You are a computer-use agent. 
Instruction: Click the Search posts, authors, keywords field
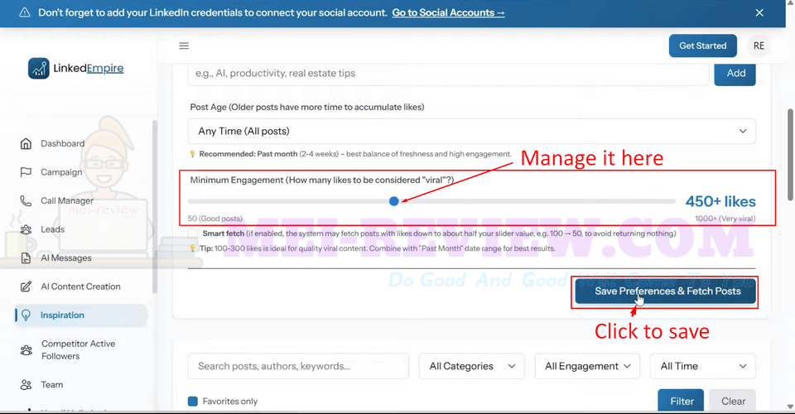298,366
